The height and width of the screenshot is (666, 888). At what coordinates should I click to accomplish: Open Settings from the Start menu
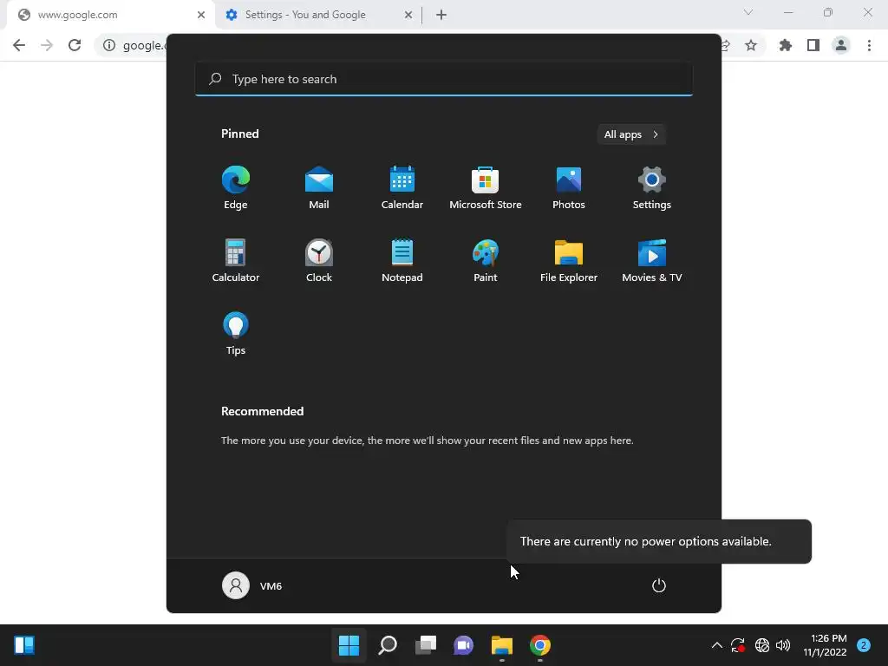pos(652,188)
